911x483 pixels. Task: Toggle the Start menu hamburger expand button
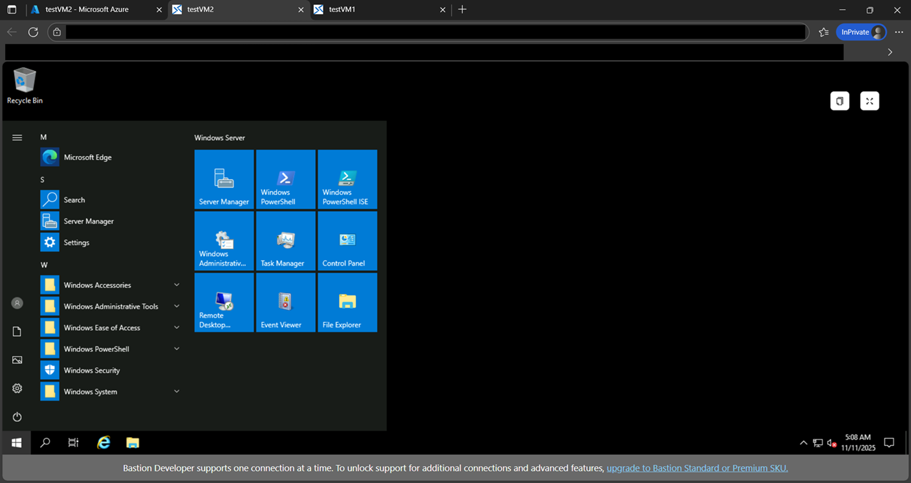[x=17, y=138]
